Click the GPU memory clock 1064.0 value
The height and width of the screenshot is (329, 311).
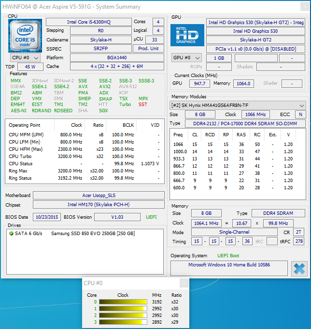point(243,83)
